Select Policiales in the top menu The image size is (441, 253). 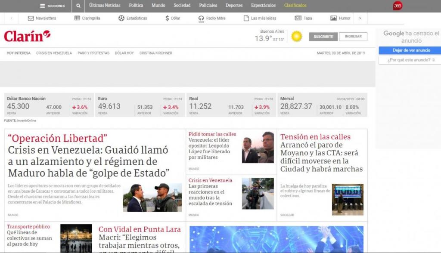(208, 5)
